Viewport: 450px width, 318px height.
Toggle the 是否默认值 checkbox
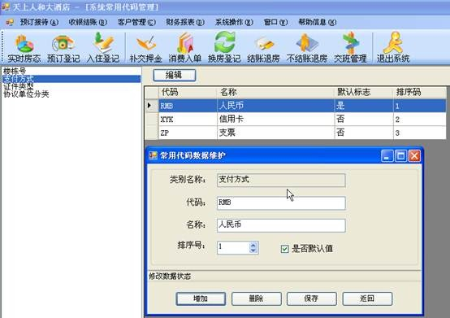coord(284,249)
